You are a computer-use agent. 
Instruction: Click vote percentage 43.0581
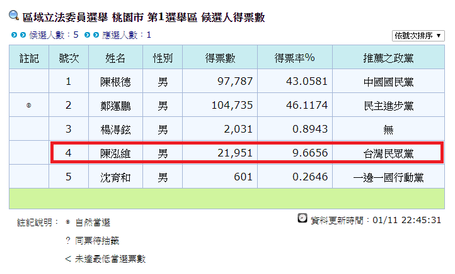click(x=307, y=81)
